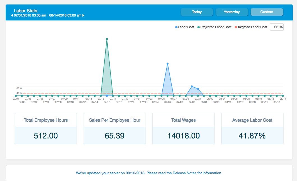
Task: Click the blue baseline point on 07/16
Action: (x=107, y=96)
